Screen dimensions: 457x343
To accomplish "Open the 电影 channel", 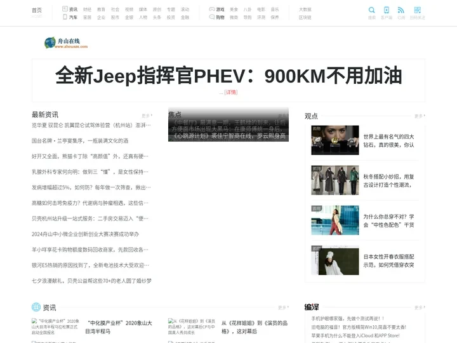I will [261, 10].
